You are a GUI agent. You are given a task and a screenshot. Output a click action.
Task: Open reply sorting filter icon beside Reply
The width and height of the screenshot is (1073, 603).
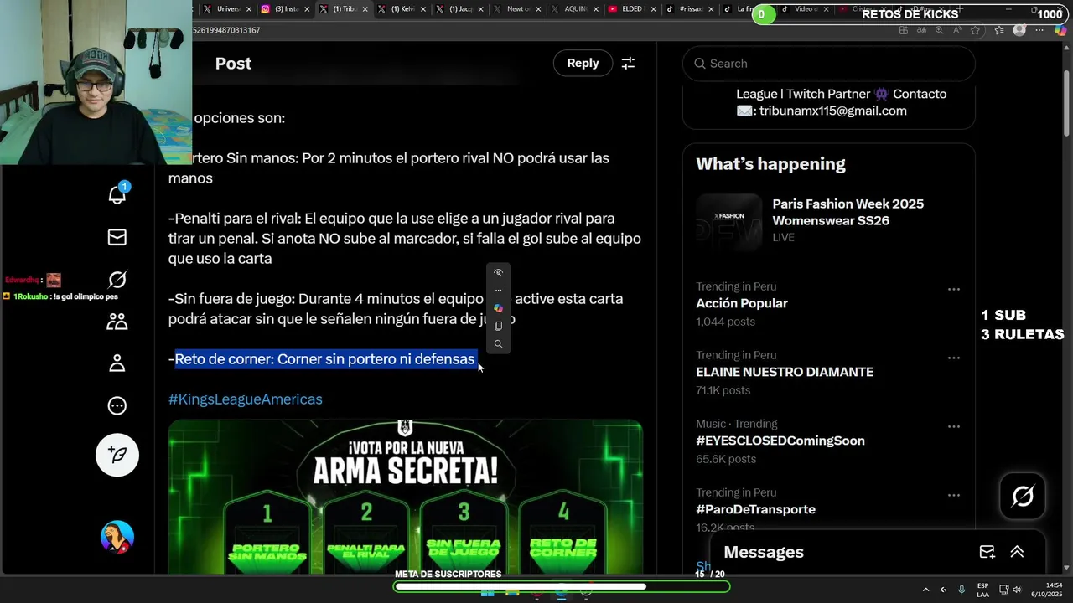click(x=628, y=63)
